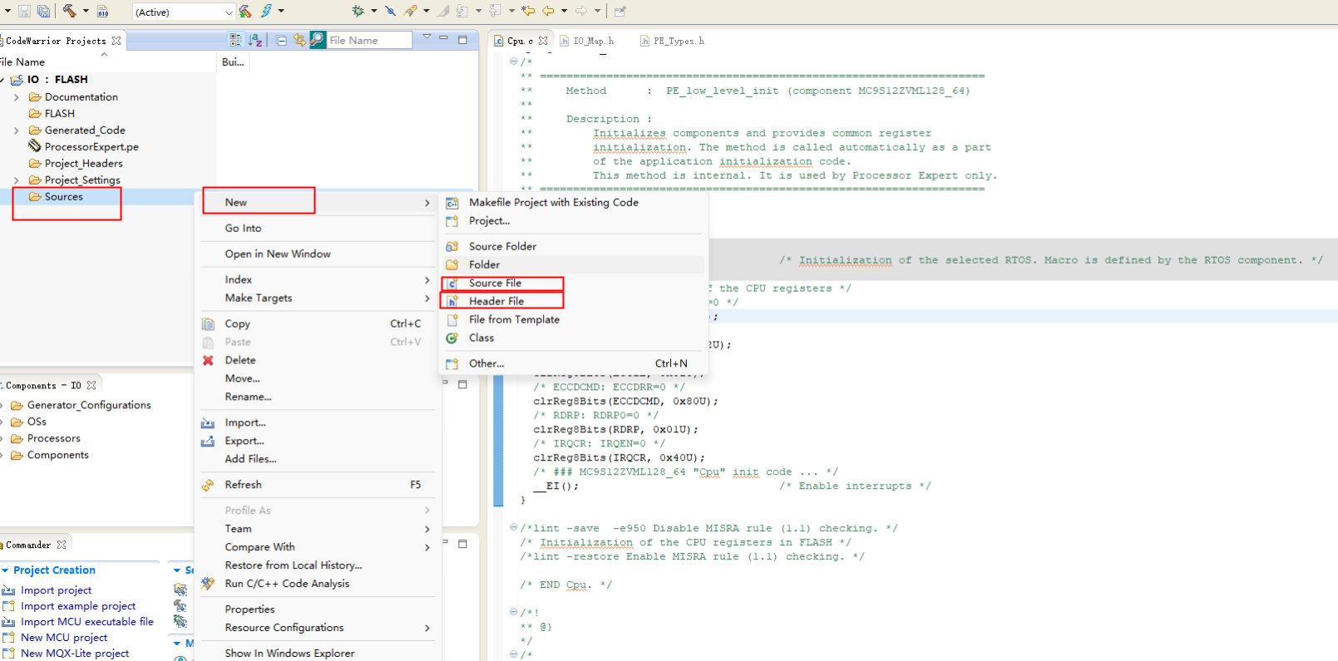Click the Makefile Project icon in the submenu
Image resolution: width=1338 pixels, height=661 pixels.
452,202
